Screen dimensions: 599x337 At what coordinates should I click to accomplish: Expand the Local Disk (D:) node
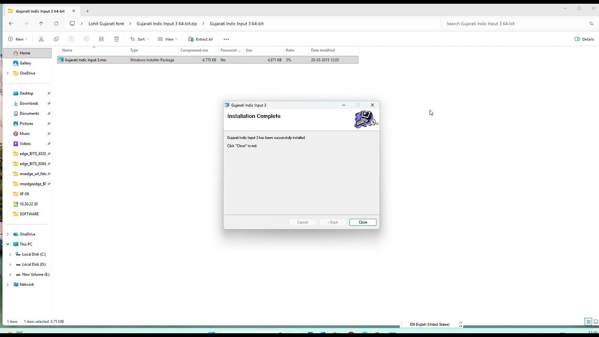coord(10,264)
